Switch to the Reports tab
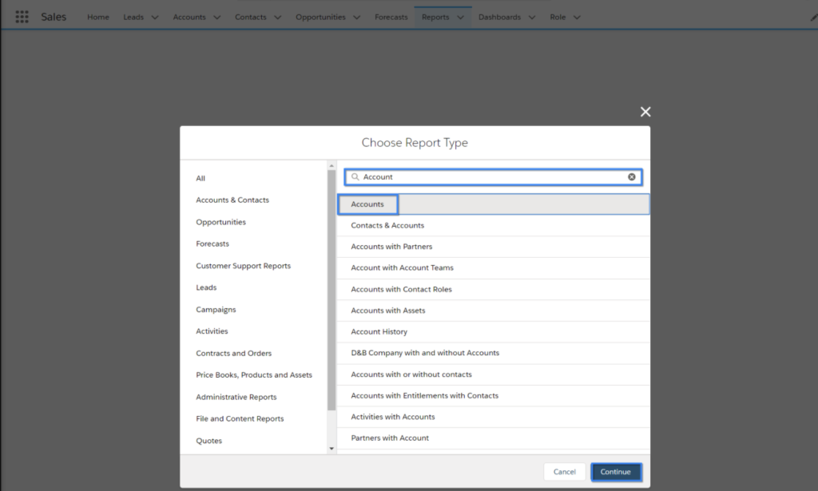818x491 pixels. point(435,18)
